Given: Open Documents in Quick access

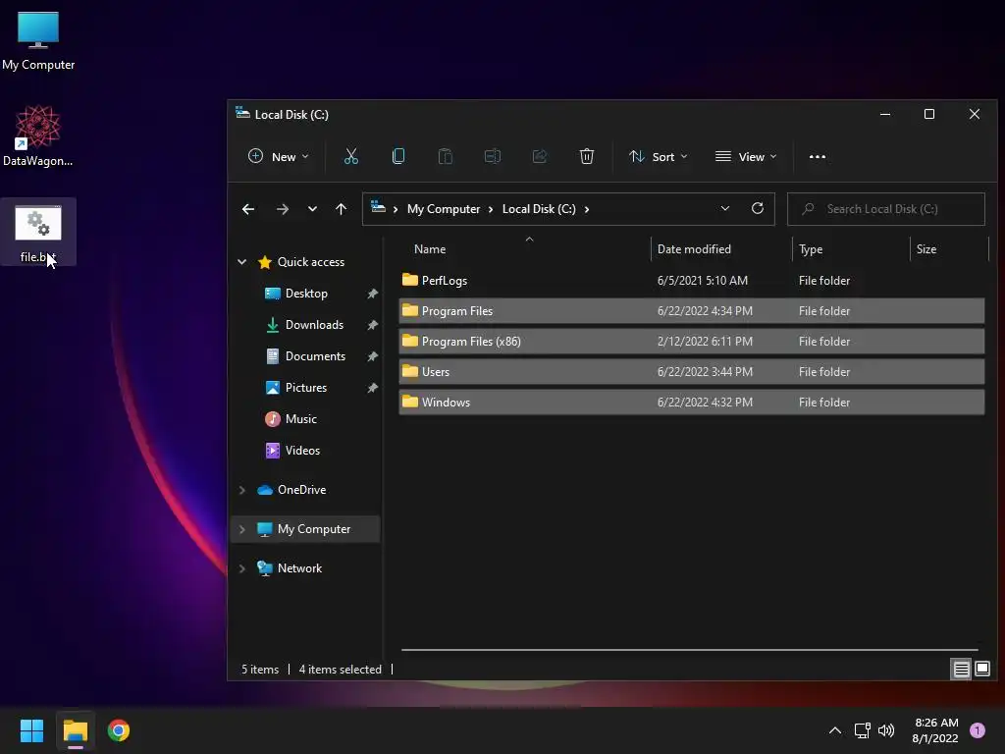Looking at the screenshot, I should coord(315,355).
